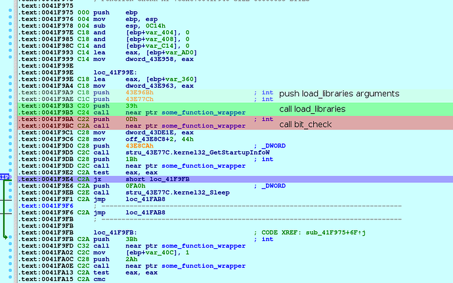Viewport: 453px width, 283px height.
Task: Click the loc_41F99E label
Action: coord(116,72)
